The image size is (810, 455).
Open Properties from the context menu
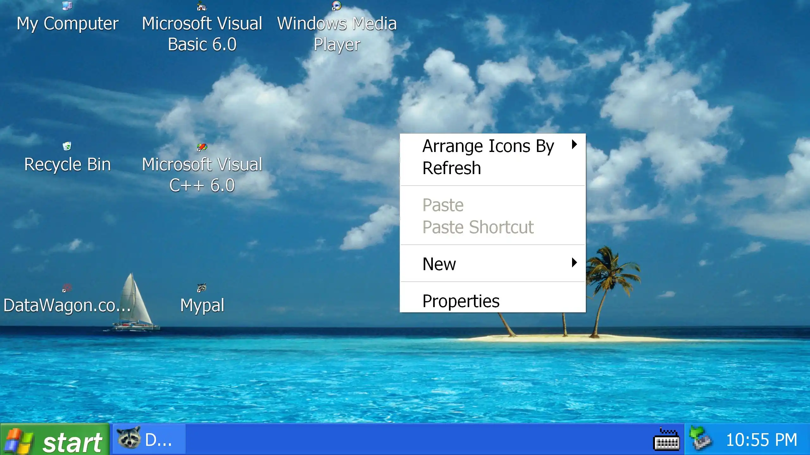coord(461,301)
